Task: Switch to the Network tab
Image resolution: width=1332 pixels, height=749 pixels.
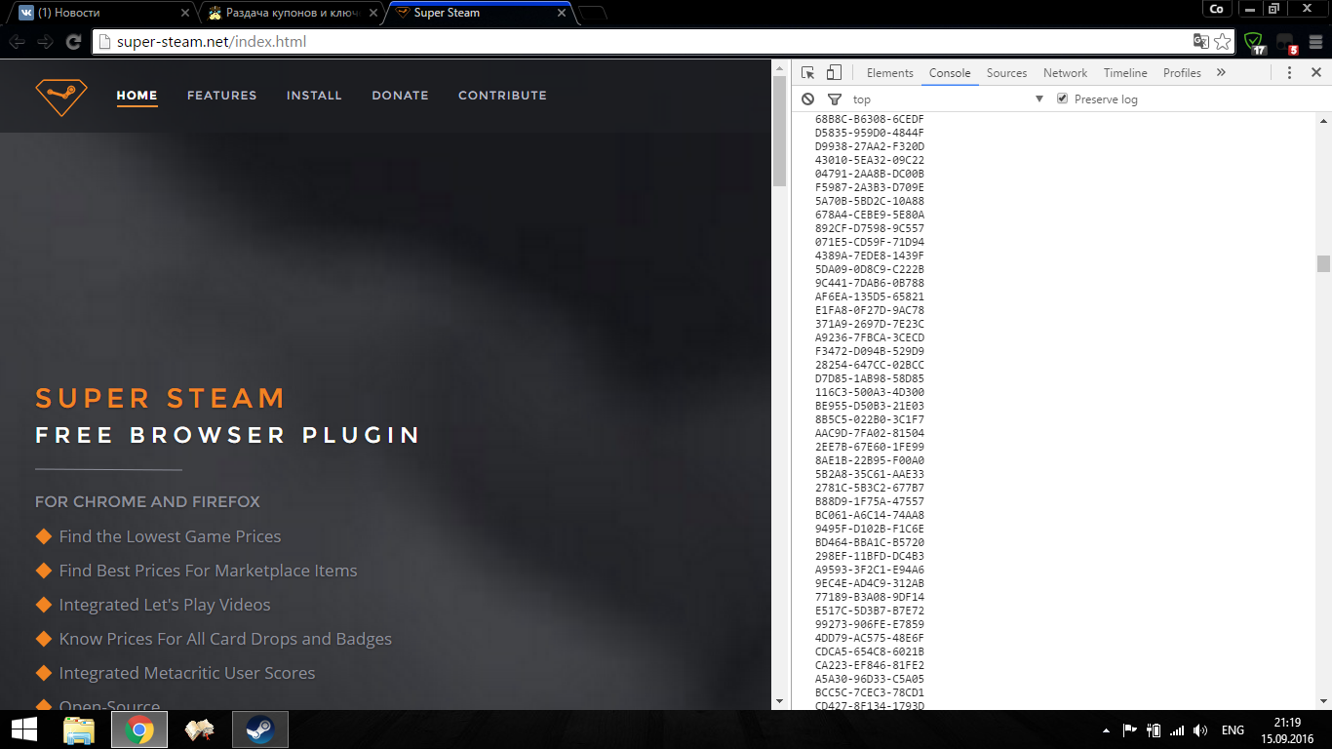Action: pos(1066,73)
